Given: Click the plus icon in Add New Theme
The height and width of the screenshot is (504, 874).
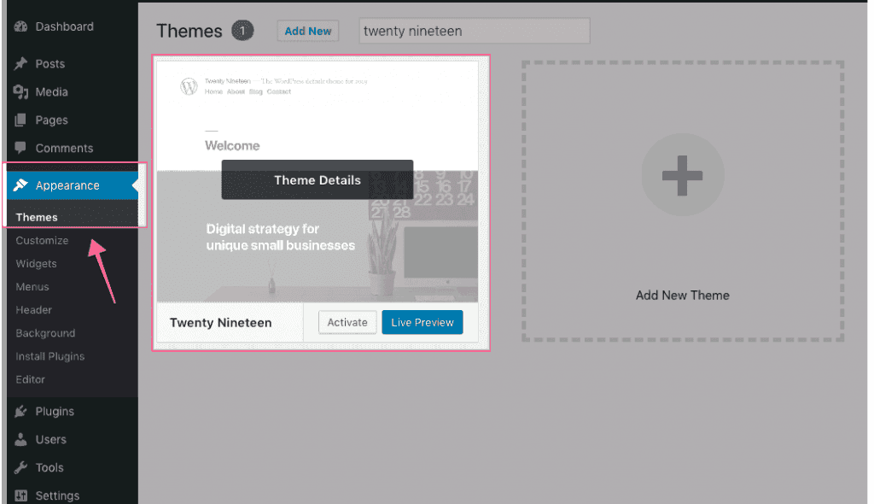Looking at the screenshot, I should coord(682,175).
